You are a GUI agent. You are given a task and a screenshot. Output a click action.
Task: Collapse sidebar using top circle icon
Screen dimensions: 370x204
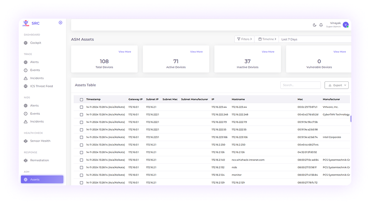pyautogui.click(x=61, y=23)
